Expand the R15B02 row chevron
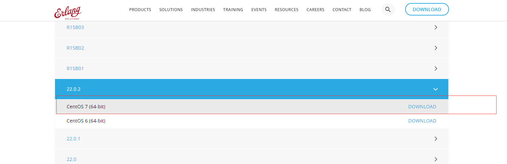 coord(435,48)
